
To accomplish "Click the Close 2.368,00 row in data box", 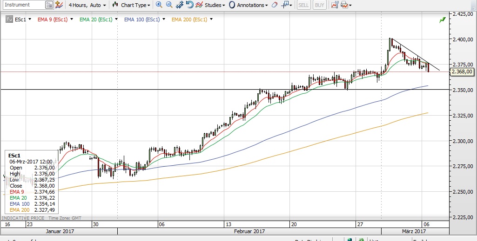I will pyautogui.click(x=32, y=186).
